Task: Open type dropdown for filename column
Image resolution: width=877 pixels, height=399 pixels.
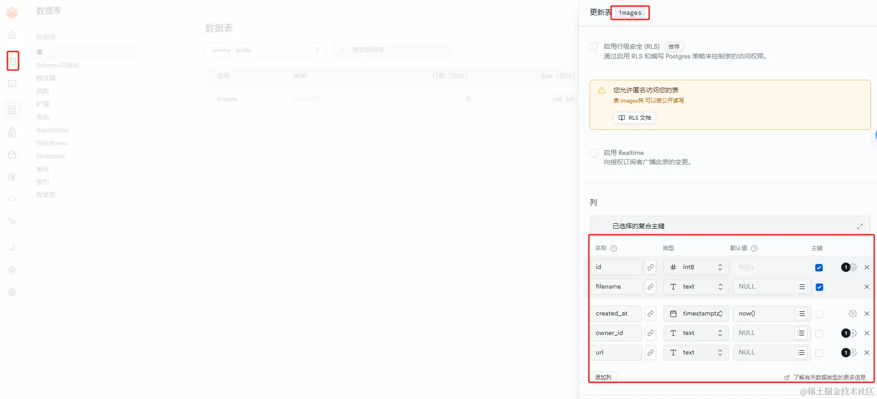Action: [696, 287]
